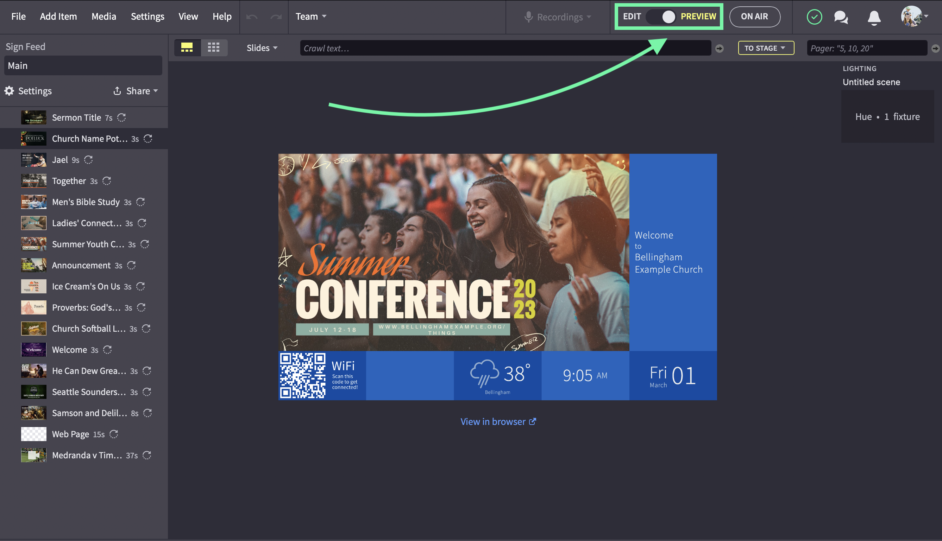Click the ON AIR button
The image size is (942, 541).
(x=754, y=16)
